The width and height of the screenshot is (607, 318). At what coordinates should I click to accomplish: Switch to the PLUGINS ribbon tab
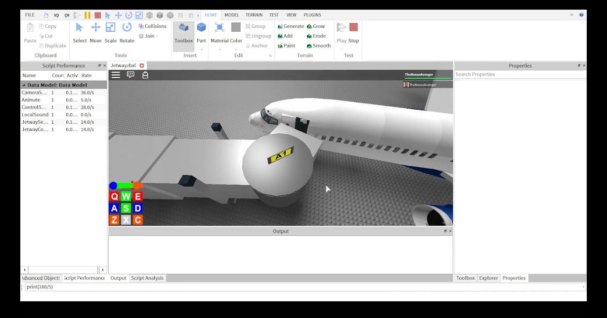(x=312, y=15)
